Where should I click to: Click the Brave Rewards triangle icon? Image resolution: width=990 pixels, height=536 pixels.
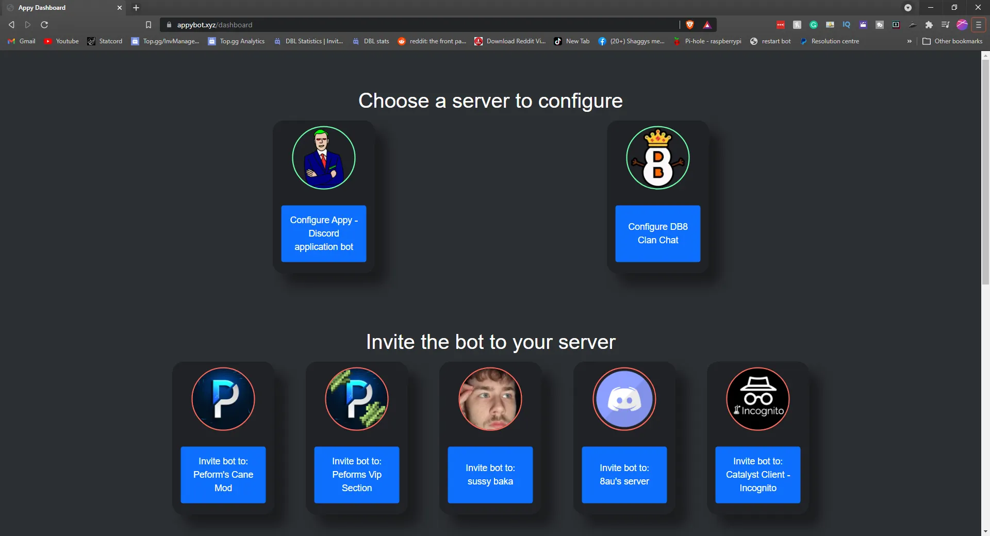pyautogui.click(x=707, y=25)
